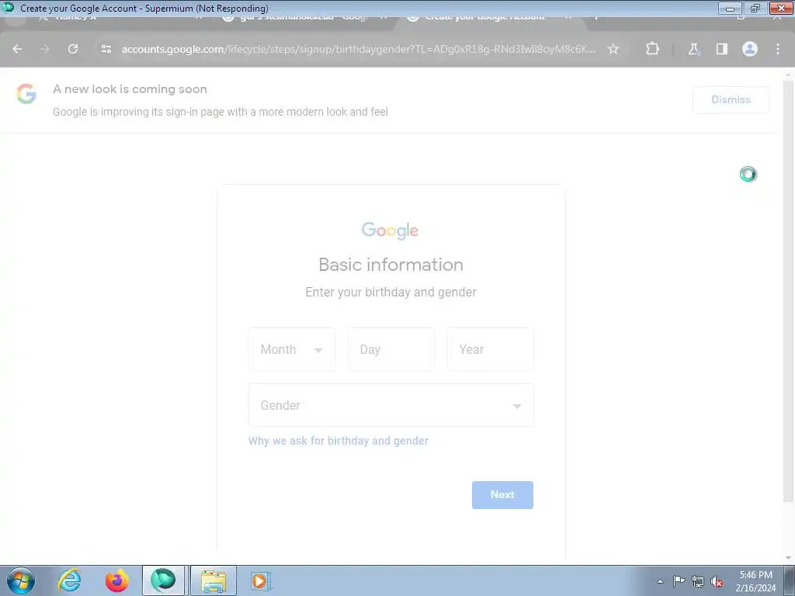795x596 pixels.
Task: Minimize the Supermium window
Action: click(730, 8)
